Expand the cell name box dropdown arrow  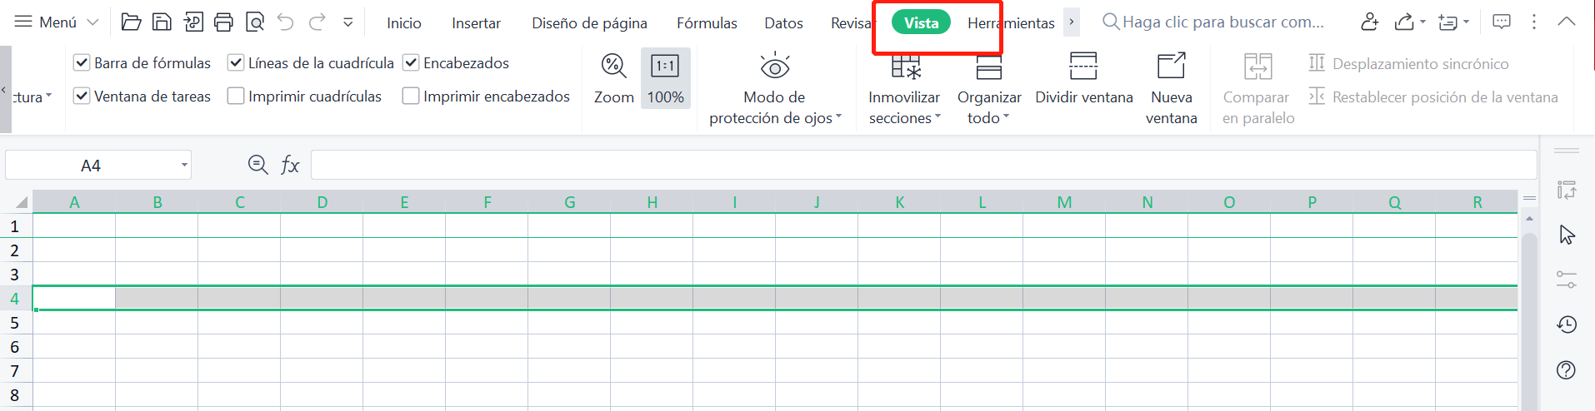[184, 166]
